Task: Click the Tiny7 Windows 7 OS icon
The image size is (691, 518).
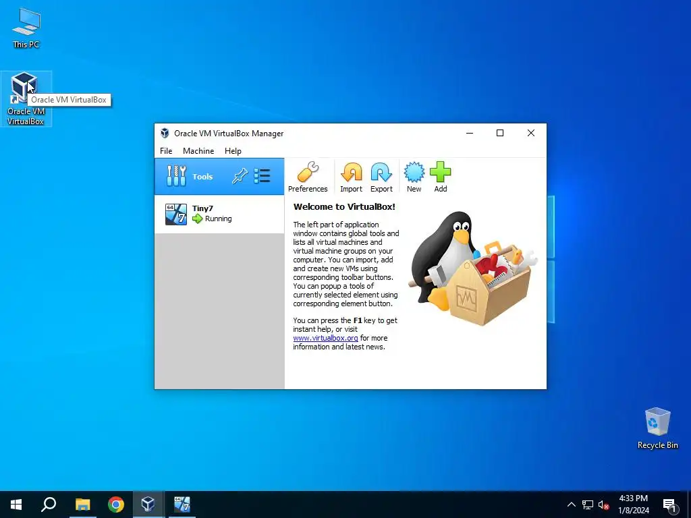Action: [x=176, y=214]
